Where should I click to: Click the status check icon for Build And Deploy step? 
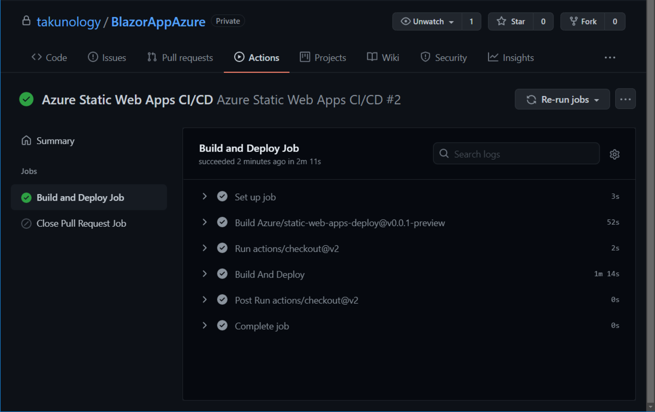point(222,274)
